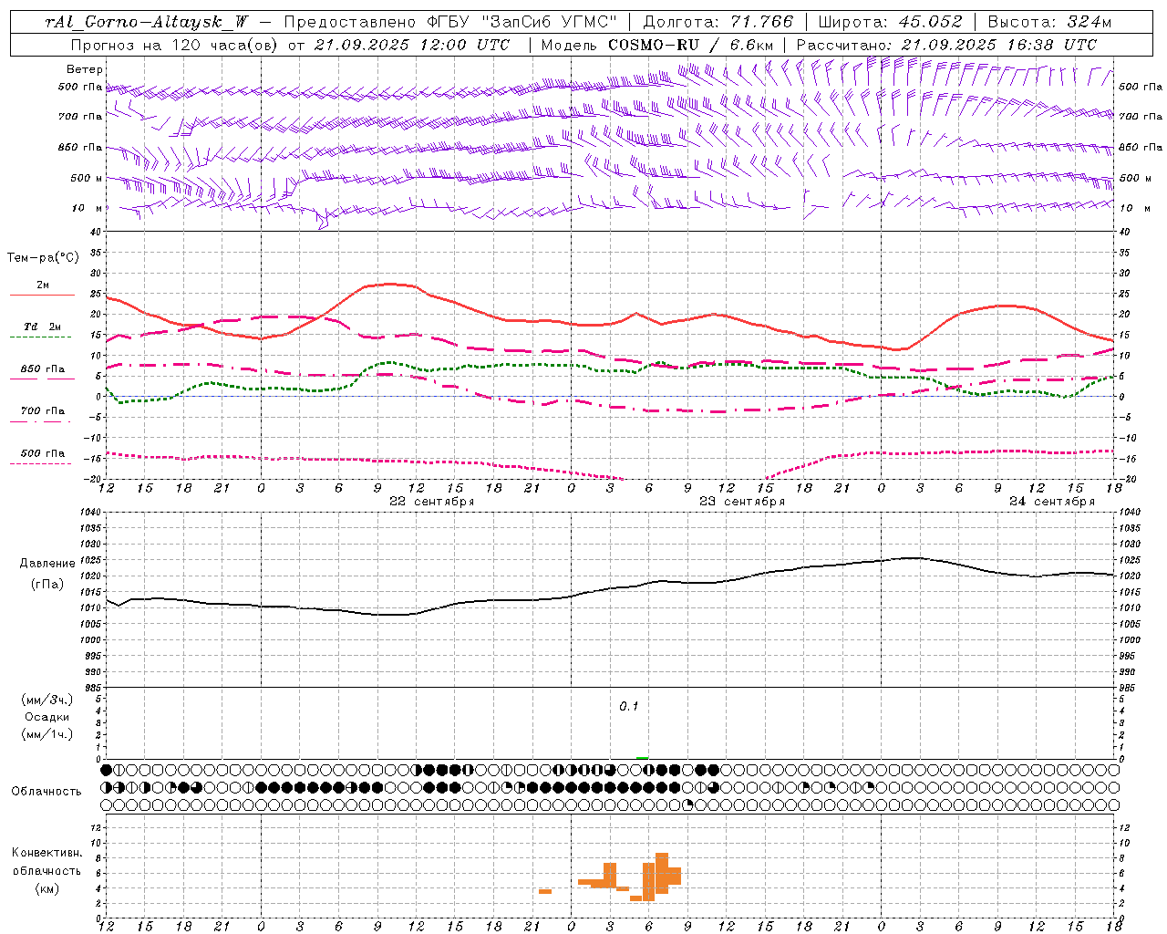Click the Широта: 45.052 value
The width and height of the screenshot is (1167, 934).
click(890, 22)
